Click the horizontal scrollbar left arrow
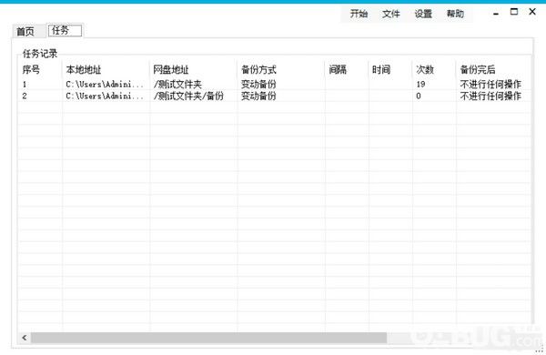546x355 pixels. (x=25, y=337)
